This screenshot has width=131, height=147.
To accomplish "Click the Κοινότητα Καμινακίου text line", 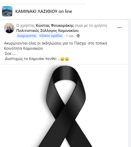I will [x=23, y=48].
